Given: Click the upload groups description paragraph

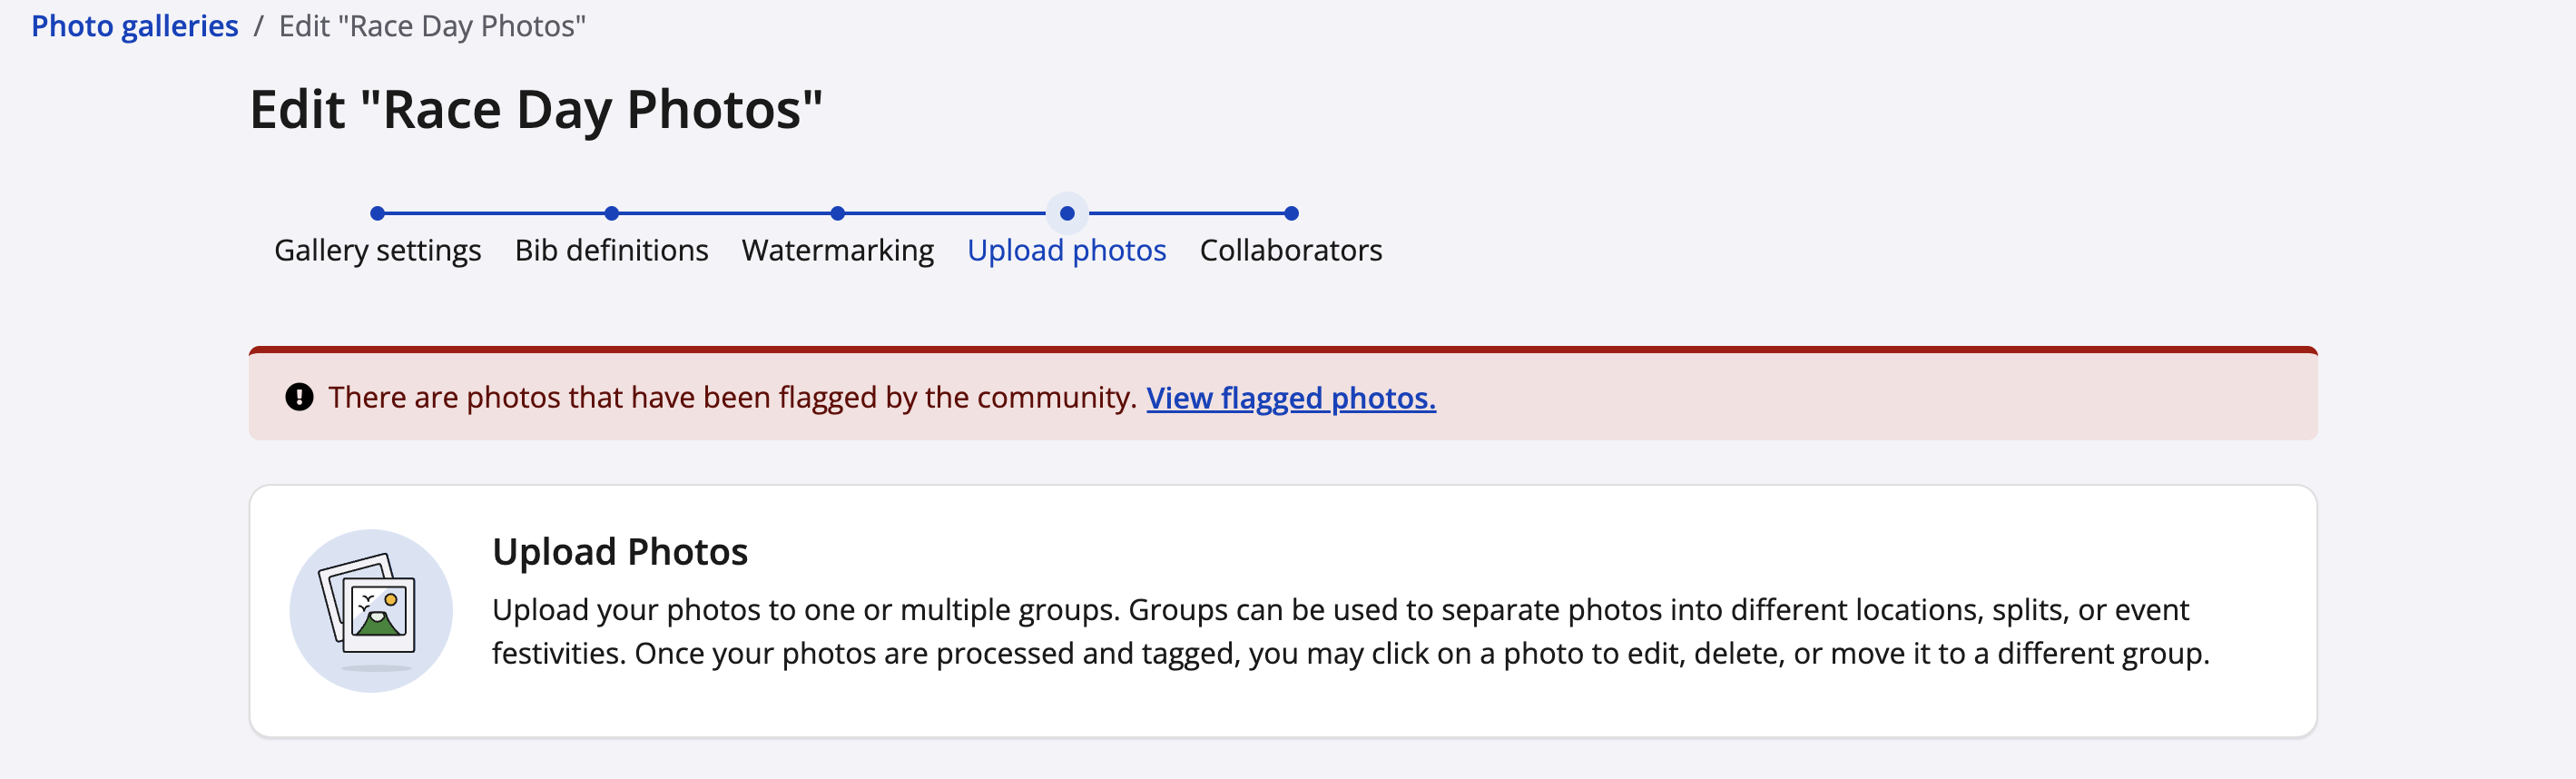Looking at the screenshot, I should [1350, 631].
